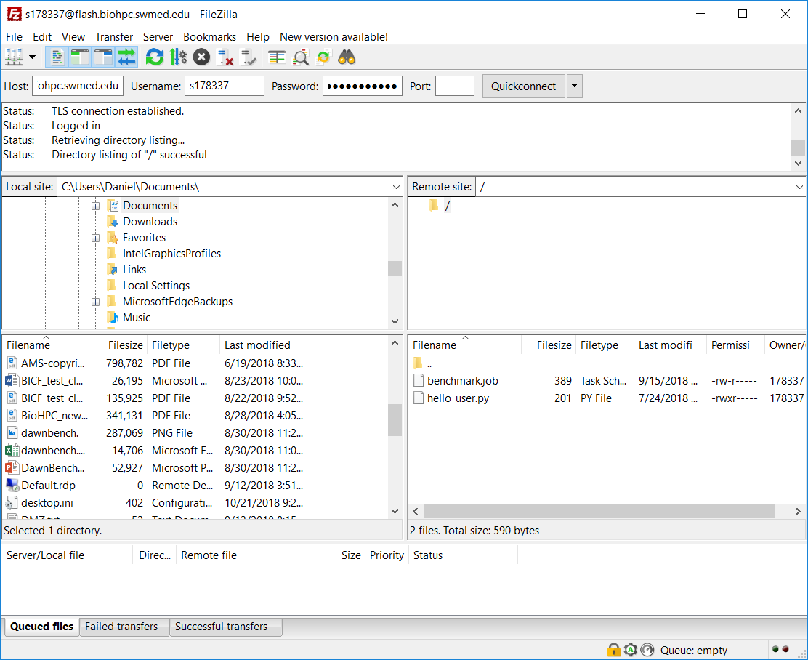Screen dimensions: 808x660
Task: Switch to Queued files tab
Action: 41,627
